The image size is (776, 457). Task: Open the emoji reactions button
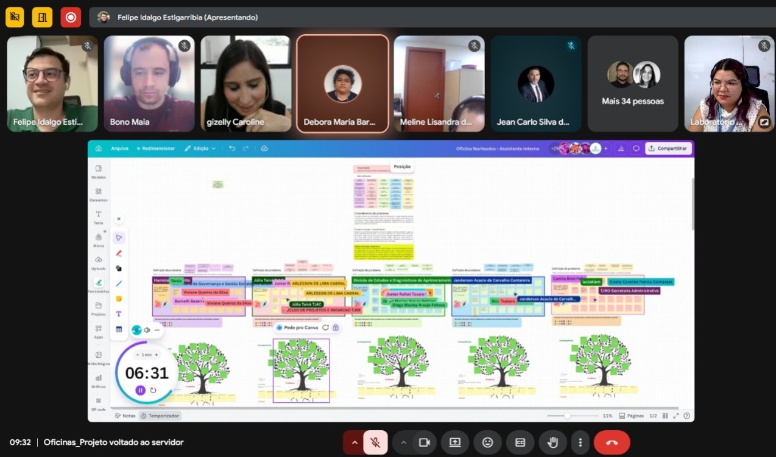[x=487, y=442]
